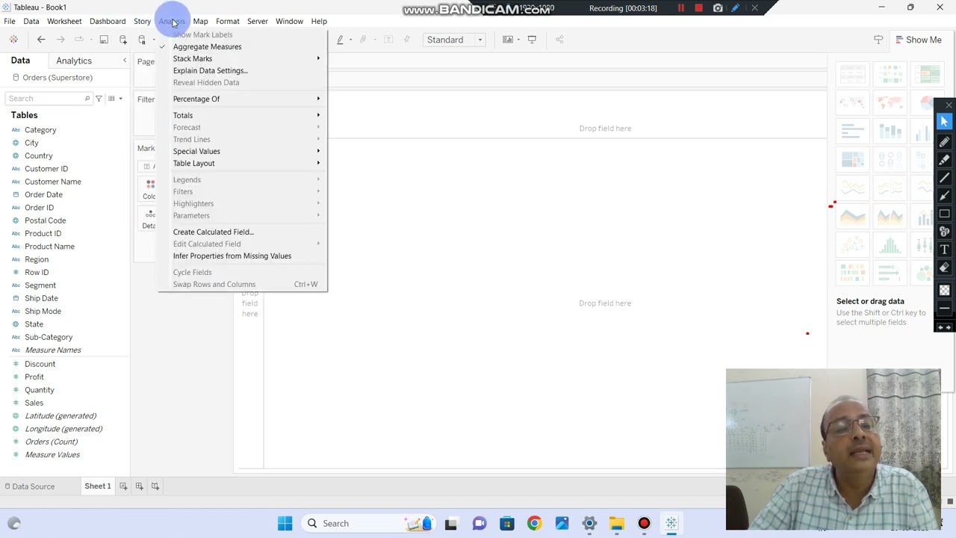Click the Bandicam red stop recording button
The image size is (956, 538).
click(698, 8)
